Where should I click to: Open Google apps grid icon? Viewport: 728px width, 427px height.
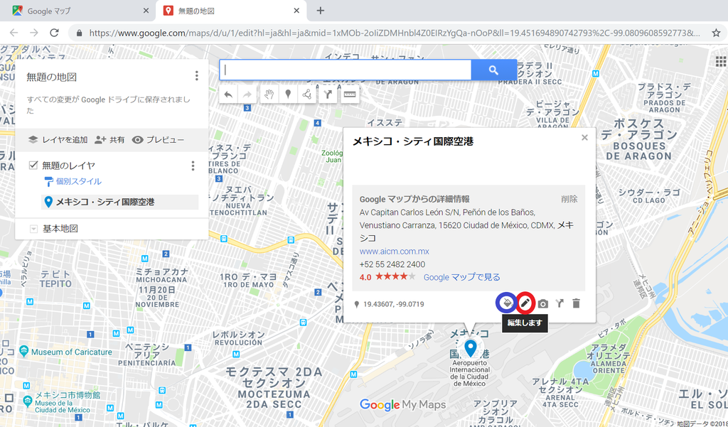coord(721,62)
